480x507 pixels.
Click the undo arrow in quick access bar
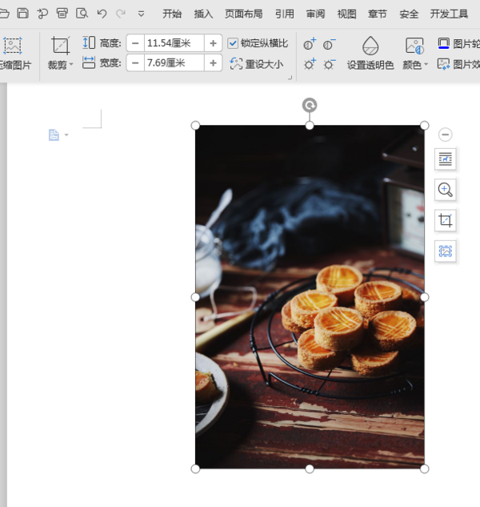click(102, 14)
